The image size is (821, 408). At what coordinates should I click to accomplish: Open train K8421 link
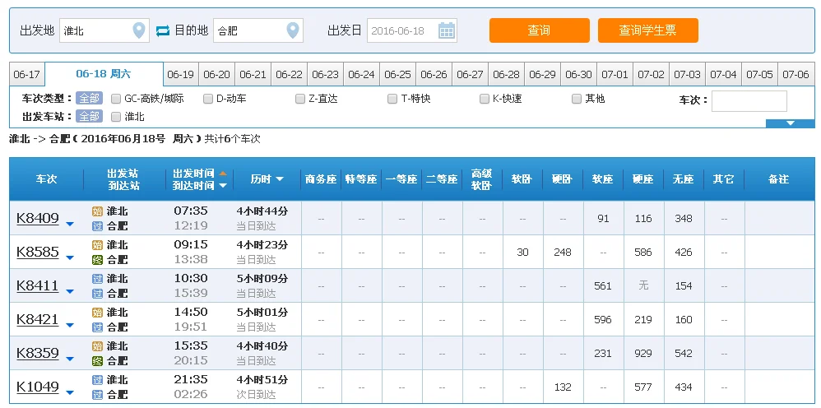pos(38,319)
